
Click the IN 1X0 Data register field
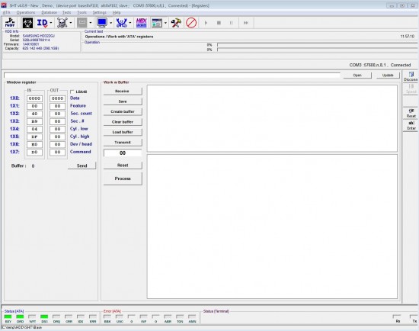coord(34,98)
